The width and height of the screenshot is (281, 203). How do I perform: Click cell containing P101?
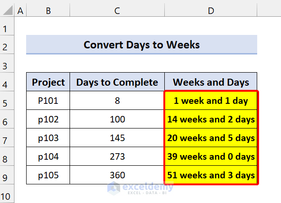click(48, 101)
